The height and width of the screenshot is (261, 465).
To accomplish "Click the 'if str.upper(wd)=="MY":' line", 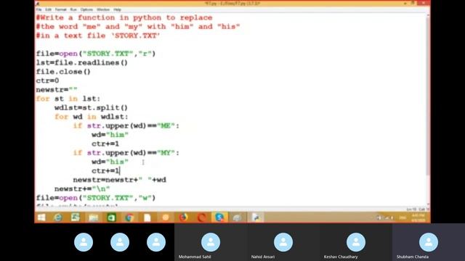I will [126, 153].
